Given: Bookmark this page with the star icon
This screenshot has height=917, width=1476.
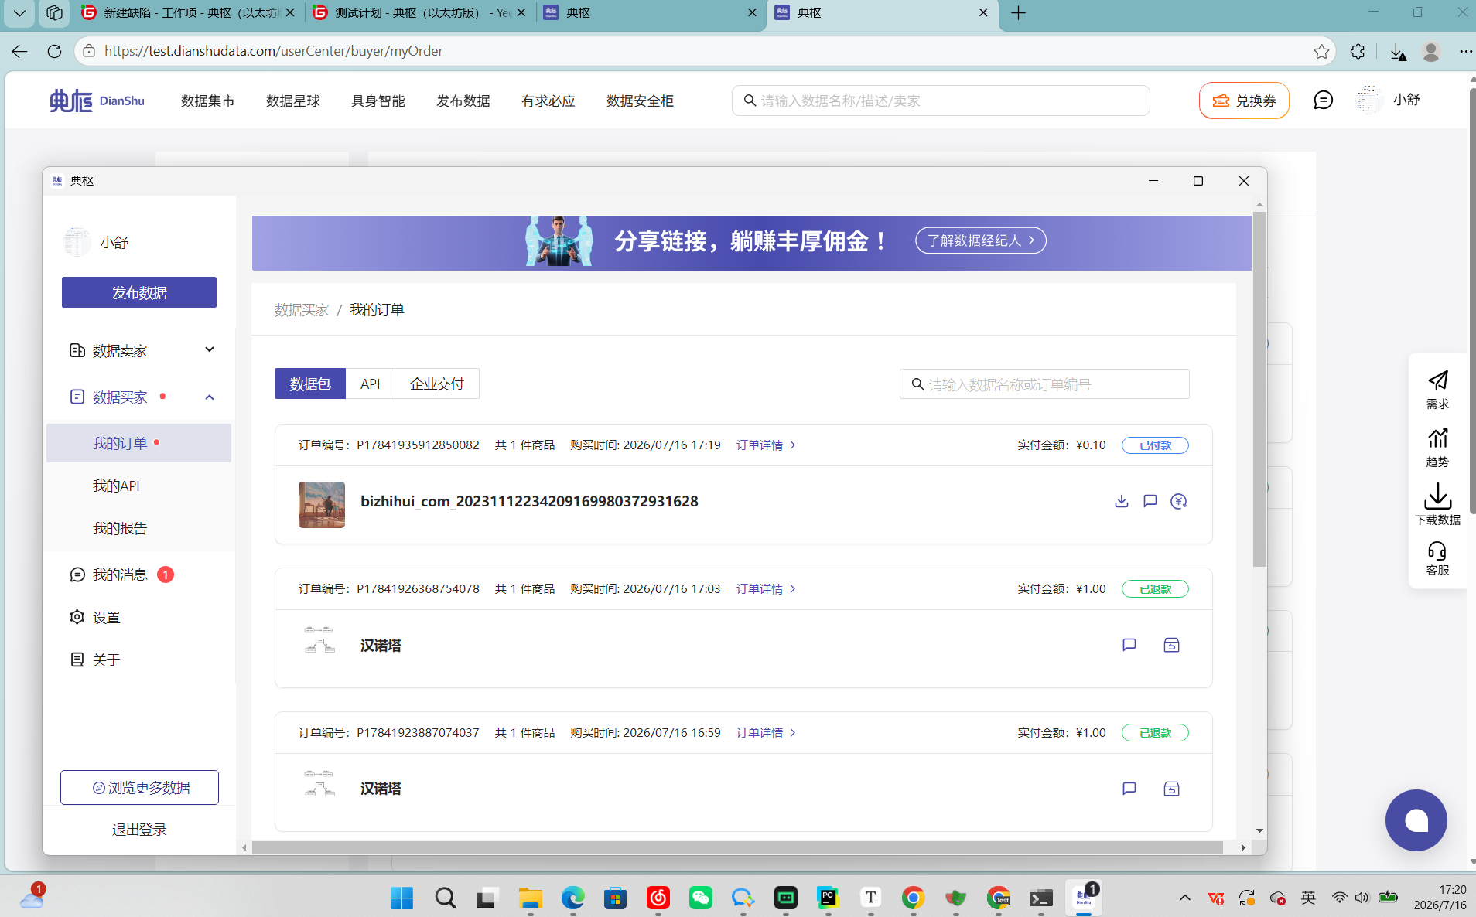Looking at the screenshot, I should pyautogui.click(x=1321, y=51).
